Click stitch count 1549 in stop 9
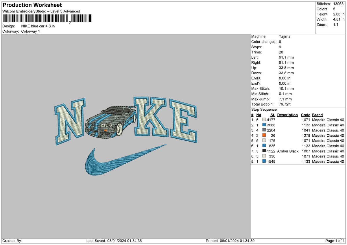The image size is (347, 245). (271, 161)
